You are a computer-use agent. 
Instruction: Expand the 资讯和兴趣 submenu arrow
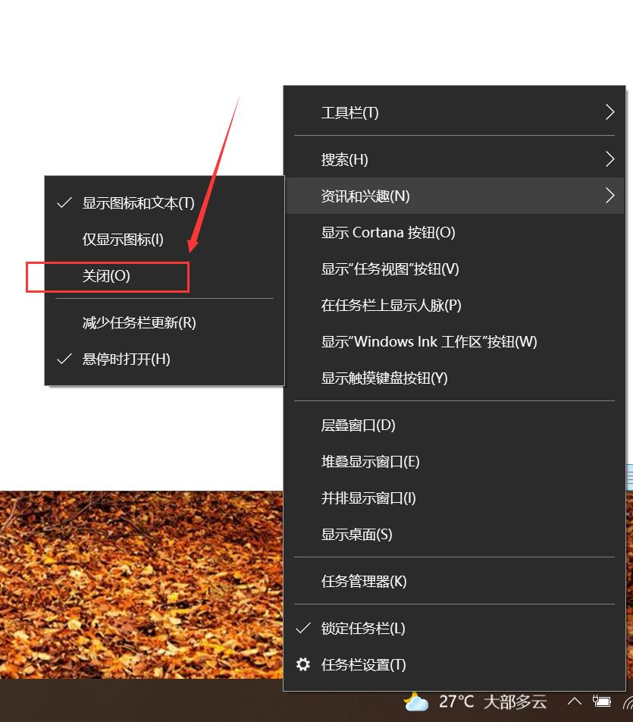(610, 196)
